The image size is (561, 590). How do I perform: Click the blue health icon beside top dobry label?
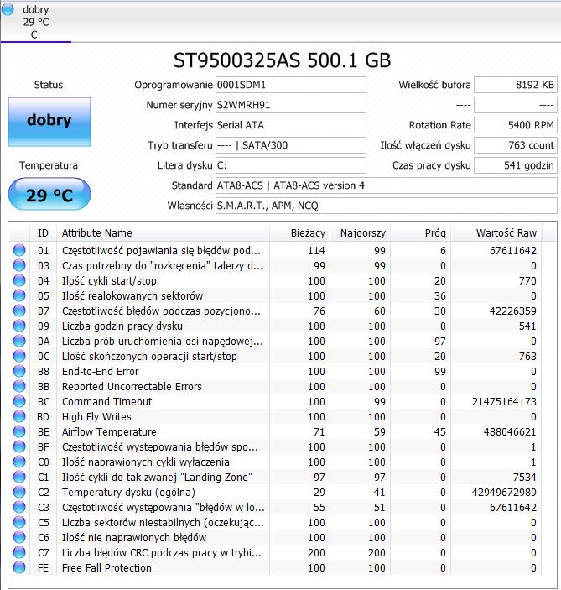click(8, 9)
